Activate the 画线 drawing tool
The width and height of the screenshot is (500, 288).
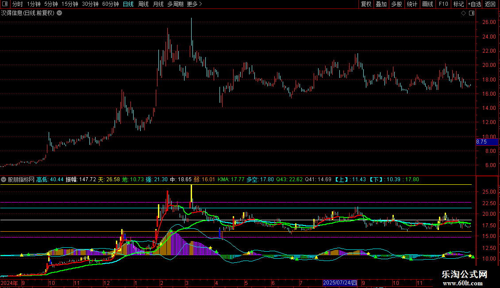click(x=427, y=4)
